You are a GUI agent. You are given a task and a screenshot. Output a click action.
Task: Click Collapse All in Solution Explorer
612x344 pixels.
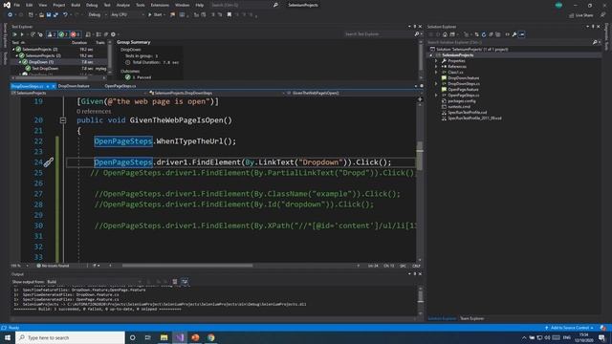click(491, 34)
